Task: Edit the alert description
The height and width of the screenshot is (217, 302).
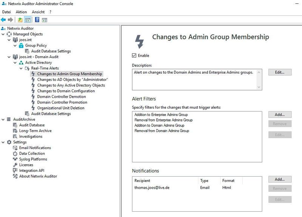Action: [x=280, y=72]
